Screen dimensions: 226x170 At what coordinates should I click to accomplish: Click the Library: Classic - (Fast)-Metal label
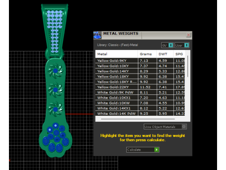pos(118,45)
